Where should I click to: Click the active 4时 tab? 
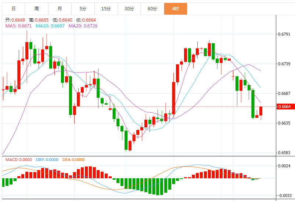[175, 8]
